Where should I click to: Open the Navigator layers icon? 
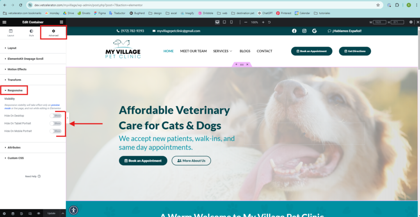(x=13, y=214)
